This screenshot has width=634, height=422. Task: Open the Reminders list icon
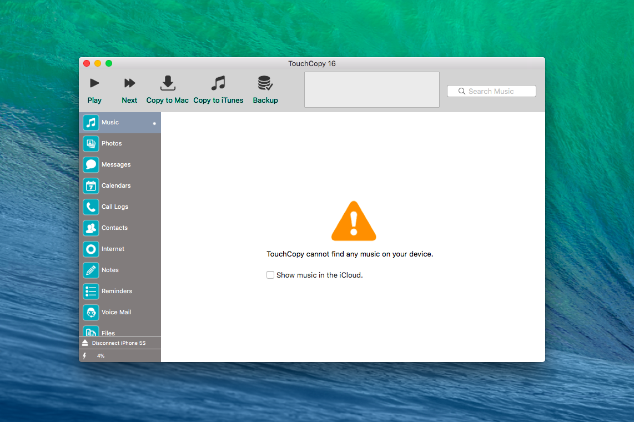91,291
